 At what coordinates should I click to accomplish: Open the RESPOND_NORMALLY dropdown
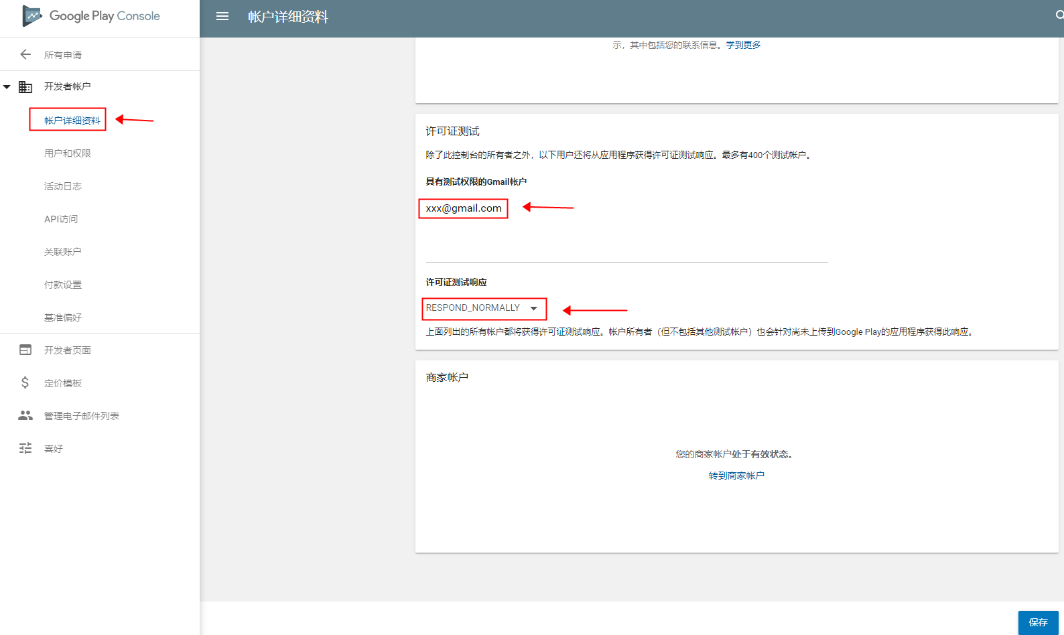click(482, 308)
